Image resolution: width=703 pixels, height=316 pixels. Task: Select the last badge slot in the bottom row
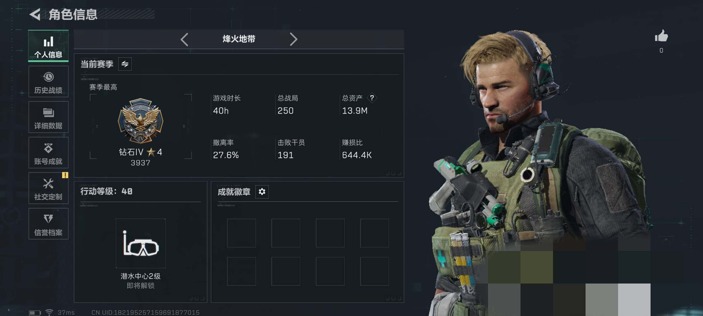coord(374,271)
